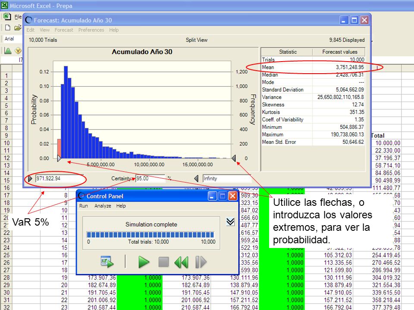The height and width of the screenshot is (310, 414).
Task: Click the tallest blue histogram bar
Action: click(x=66, y=112)
